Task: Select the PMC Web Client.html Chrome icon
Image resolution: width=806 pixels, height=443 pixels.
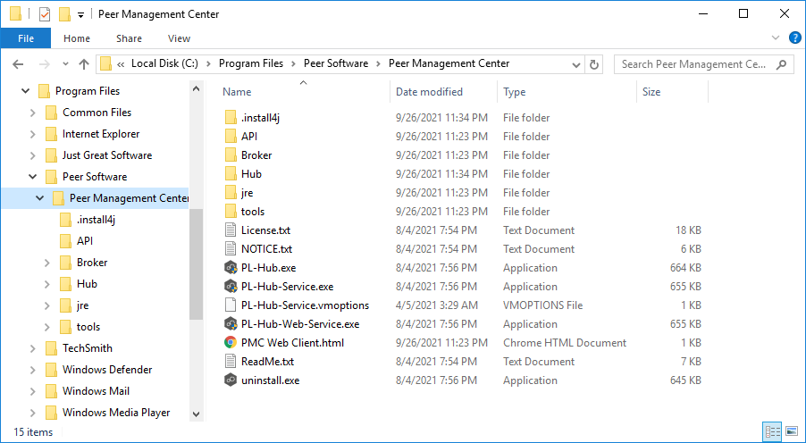Action: click(x=231, y=343)
